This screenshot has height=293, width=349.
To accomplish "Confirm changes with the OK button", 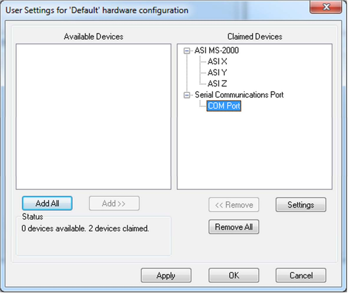I will [x=234, y=275].
